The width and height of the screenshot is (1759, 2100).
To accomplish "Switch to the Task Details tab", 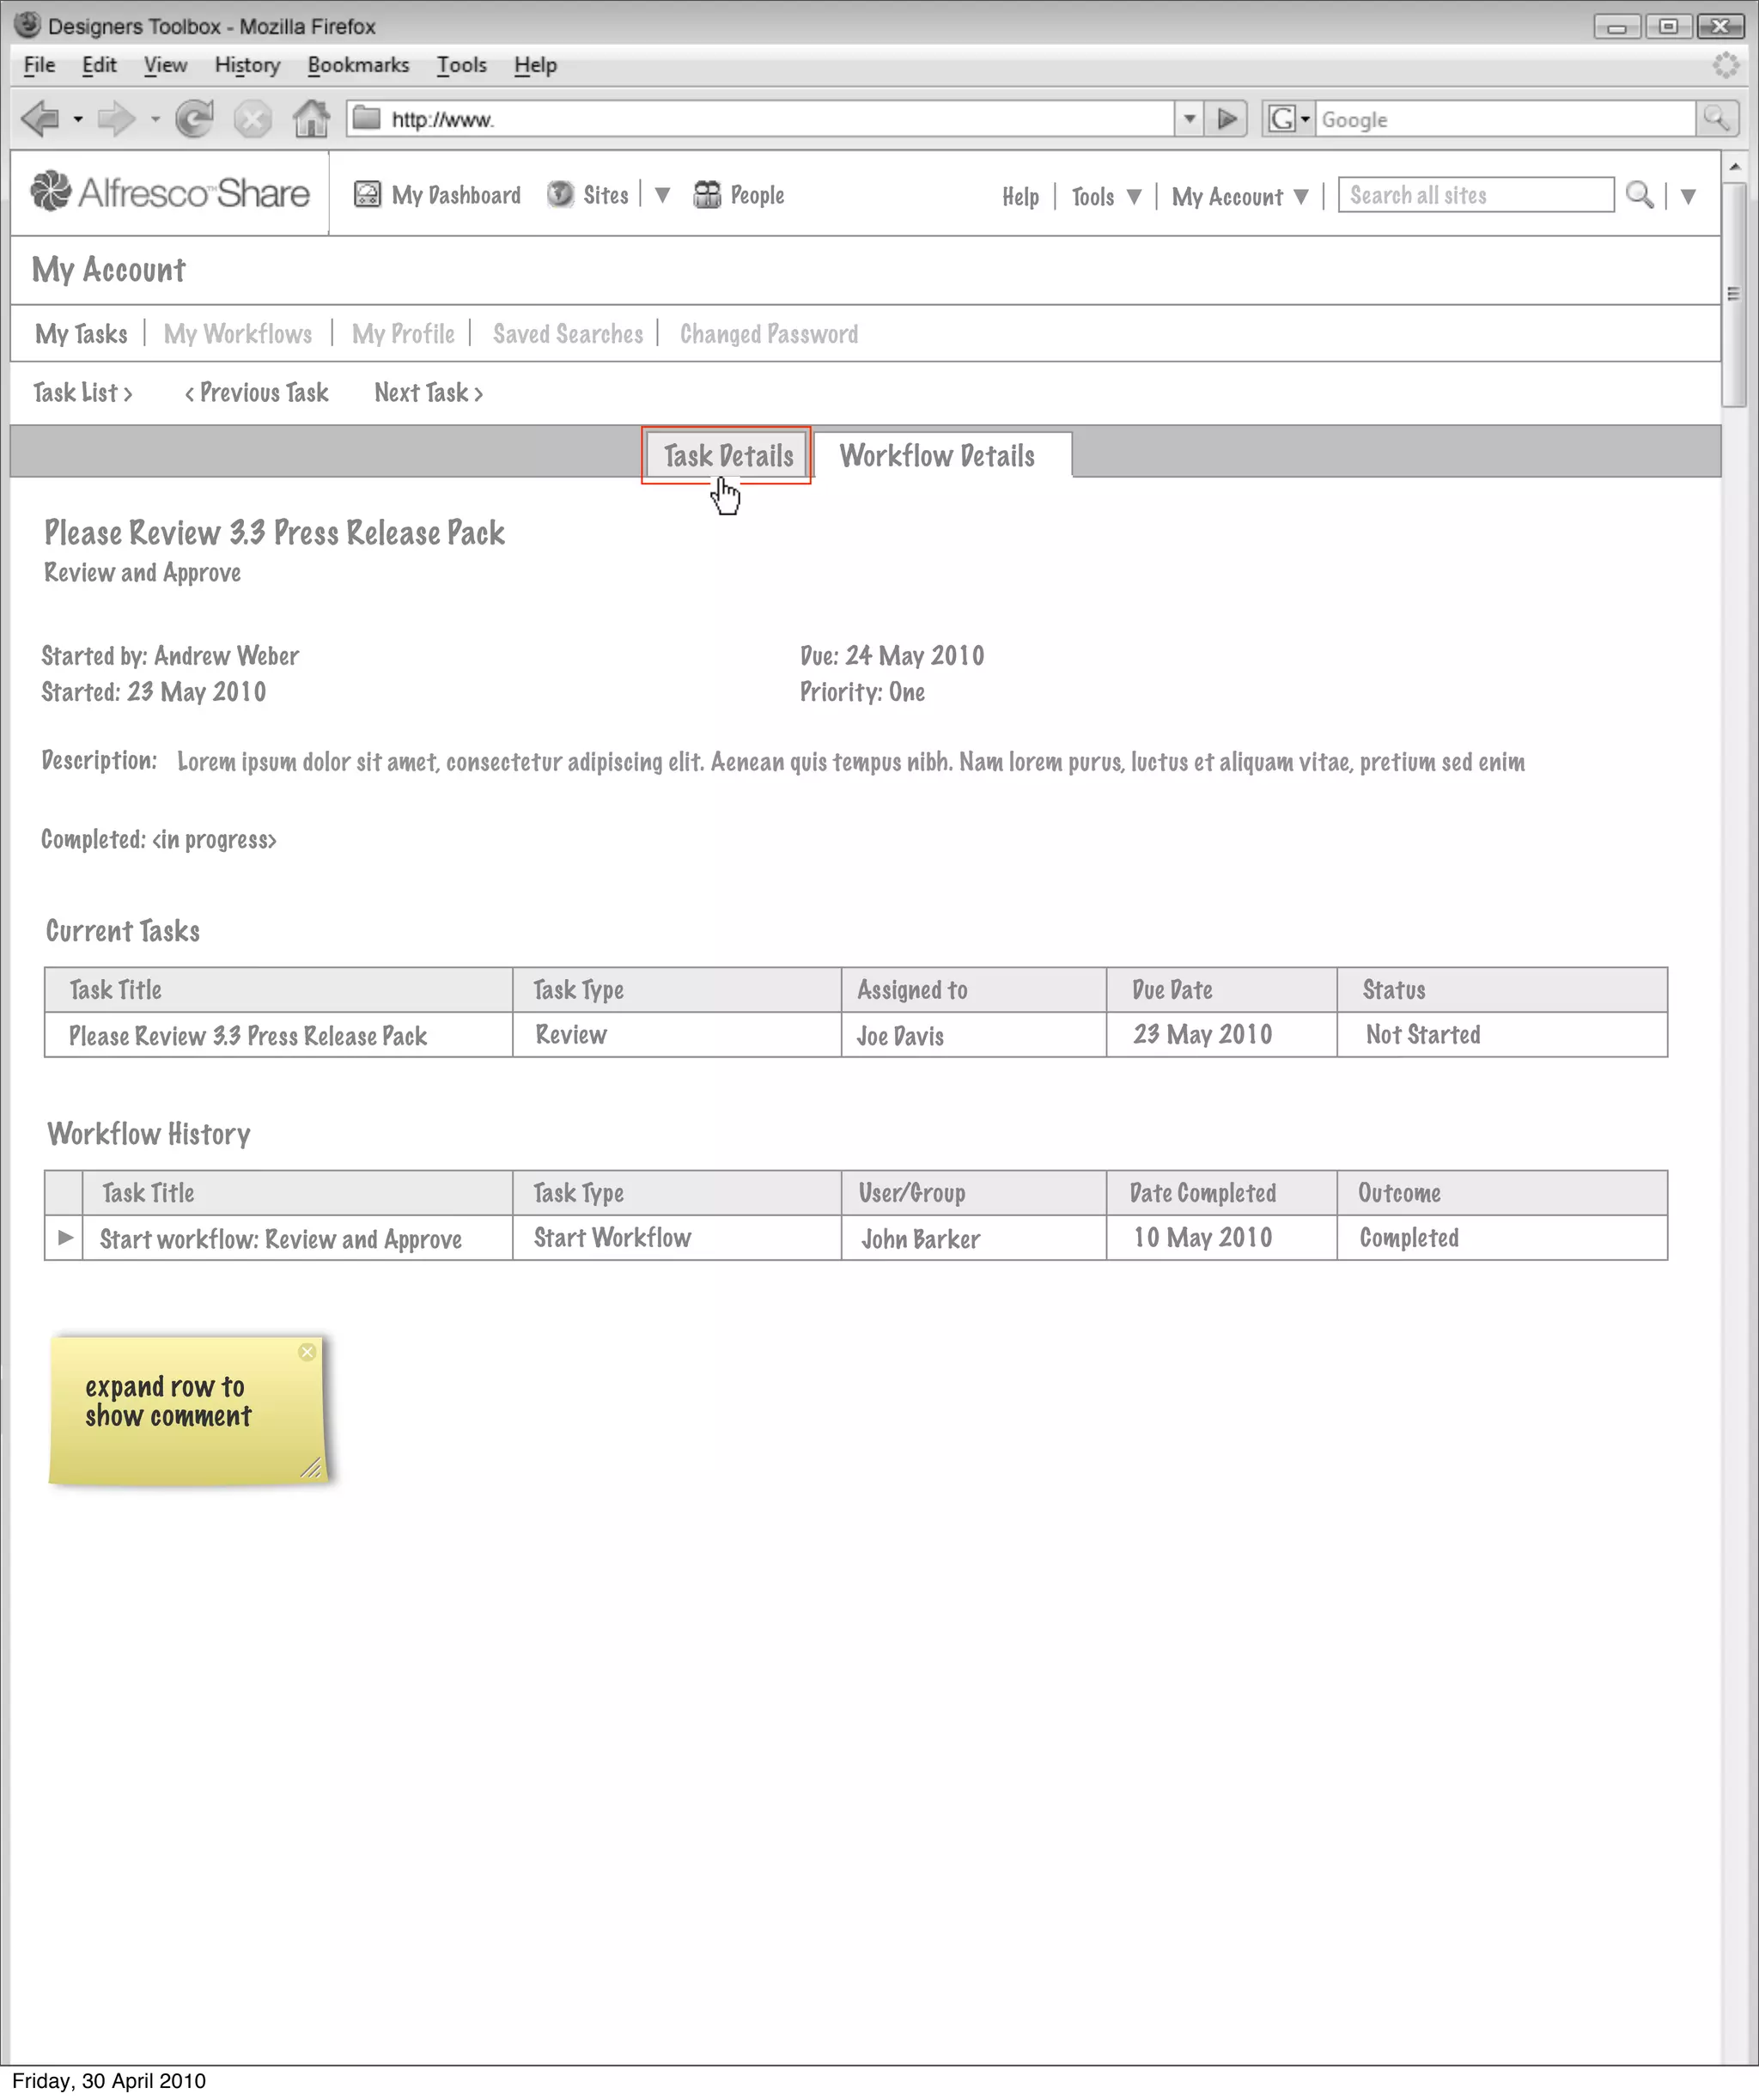I will point(727,456).
